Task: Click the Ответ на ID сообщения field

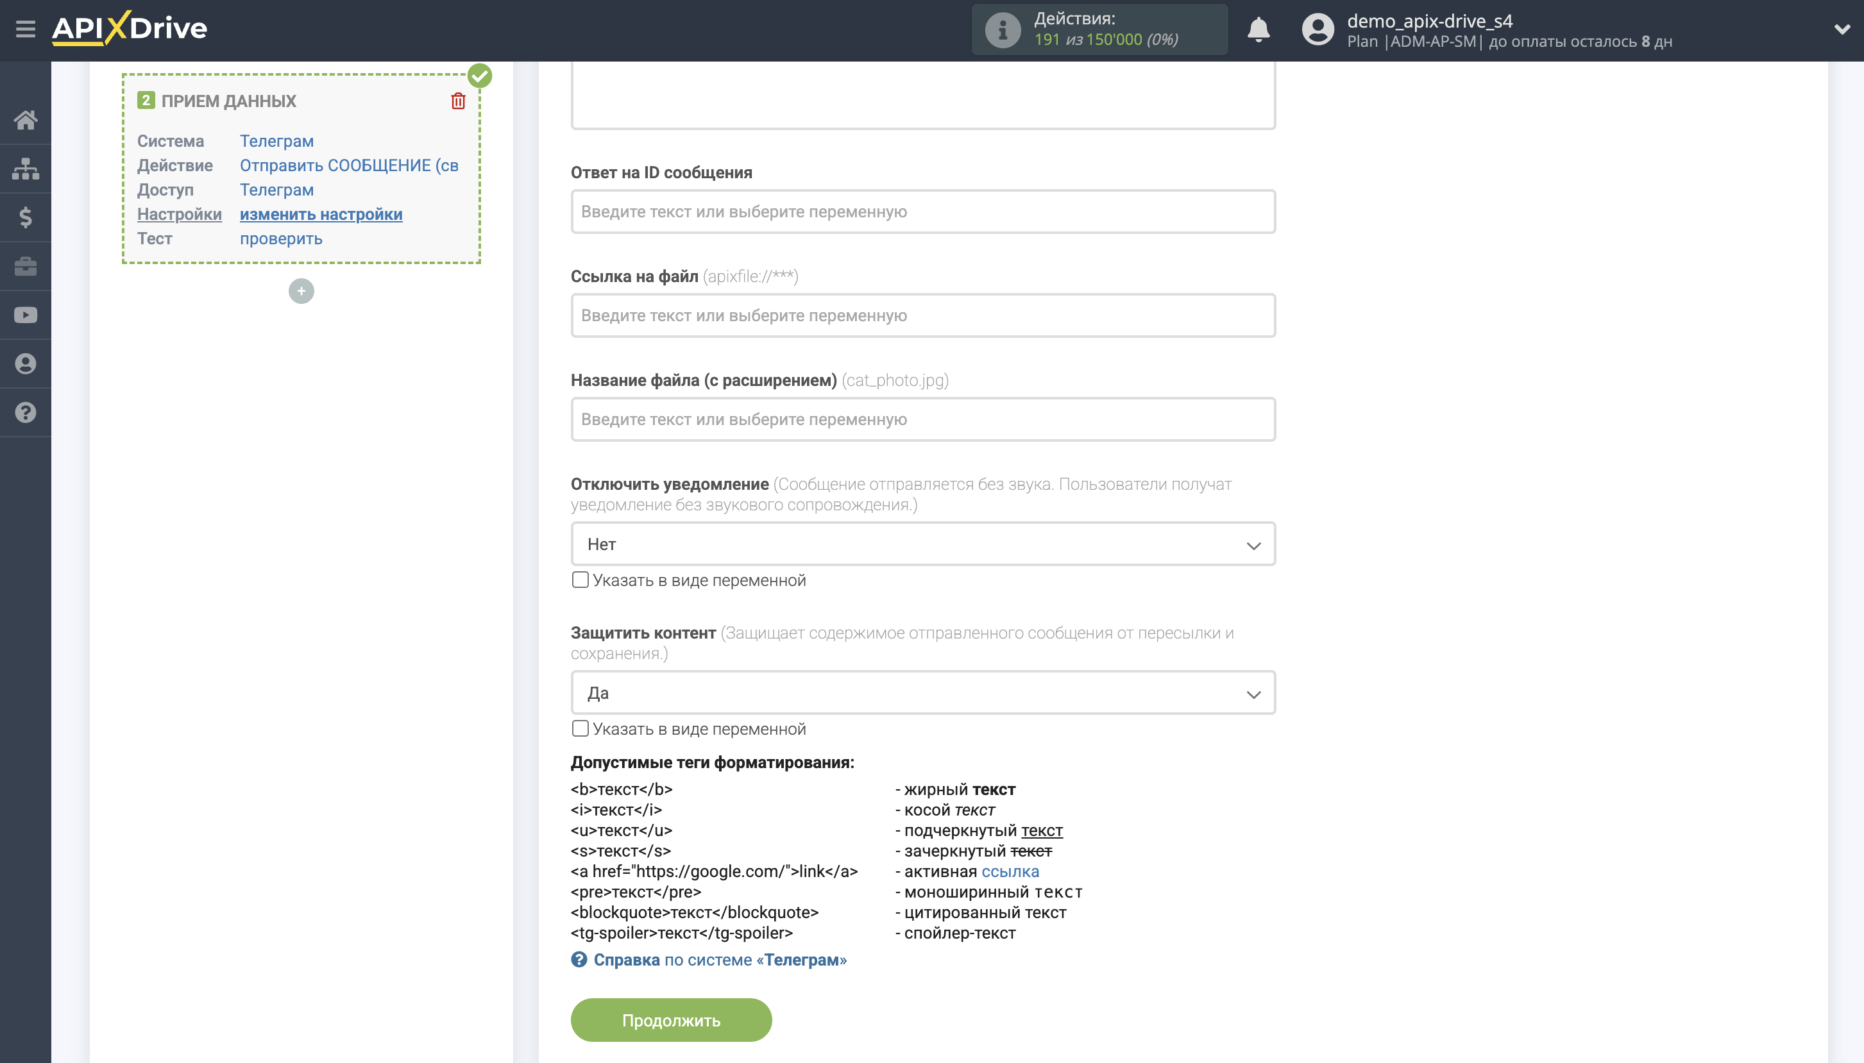Action: [x=922, y=212]
